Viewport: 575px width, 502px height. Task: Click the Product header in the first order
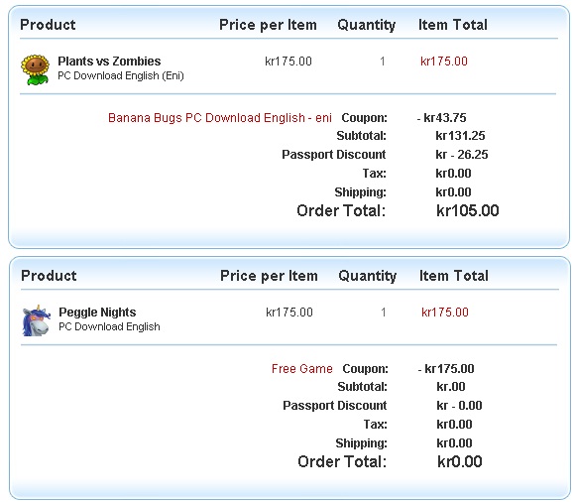click(48, 25)
